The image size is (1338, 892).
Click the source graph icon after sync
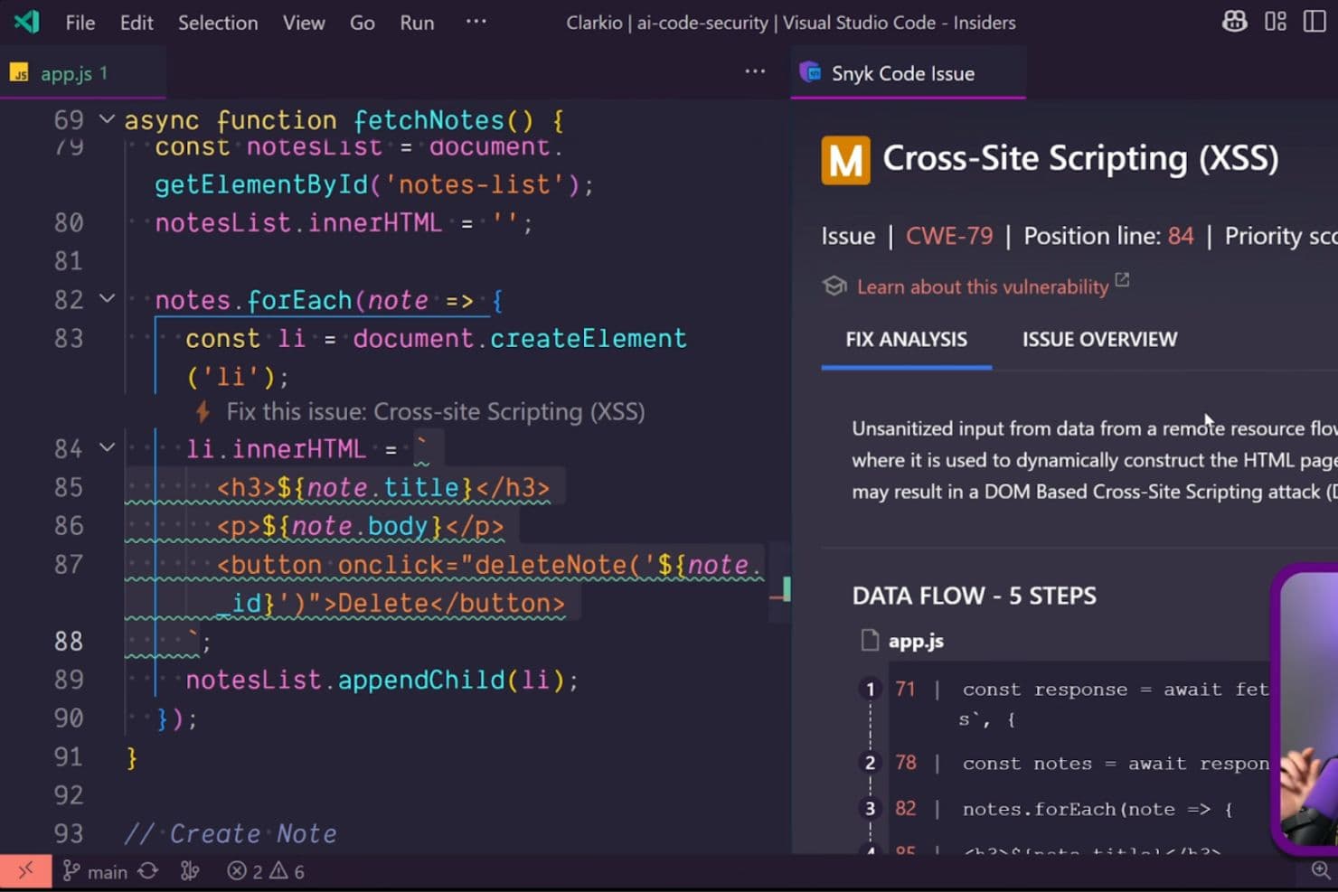pyautogui.click(x=190, y=871)
